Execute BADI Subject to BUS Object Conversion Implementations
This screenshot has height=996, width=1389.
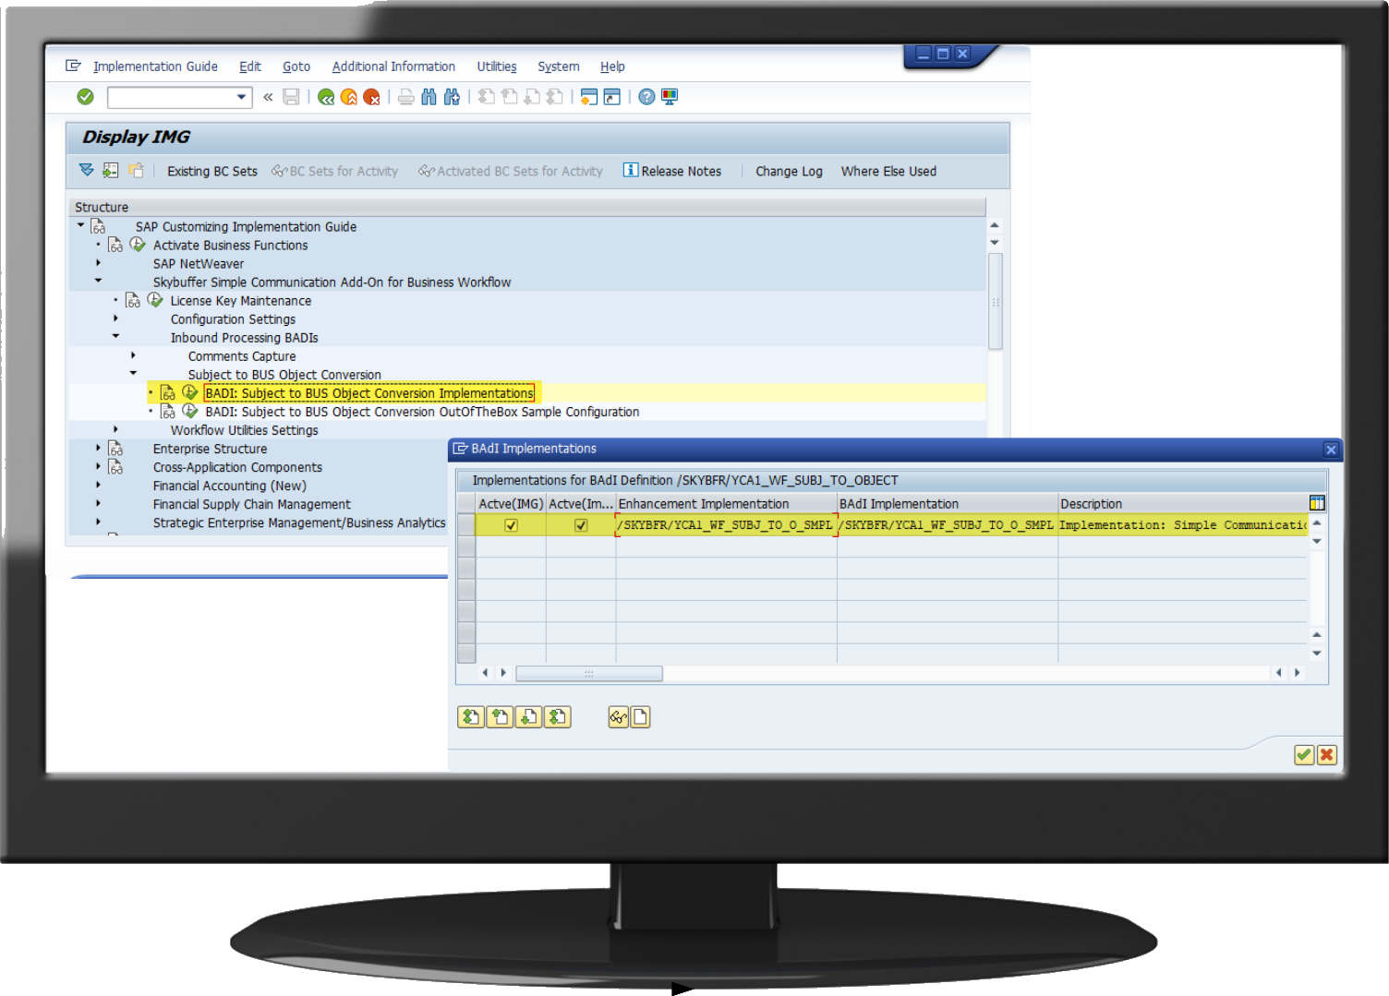click(190, 392)
